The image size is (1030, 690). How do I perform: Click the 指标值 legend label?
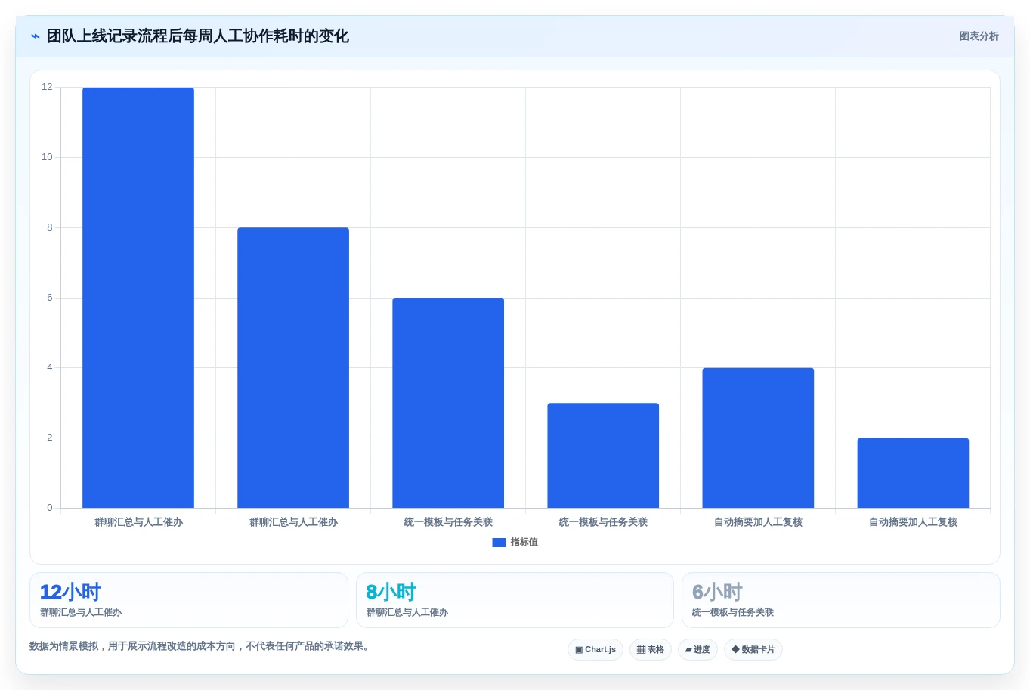524,543
